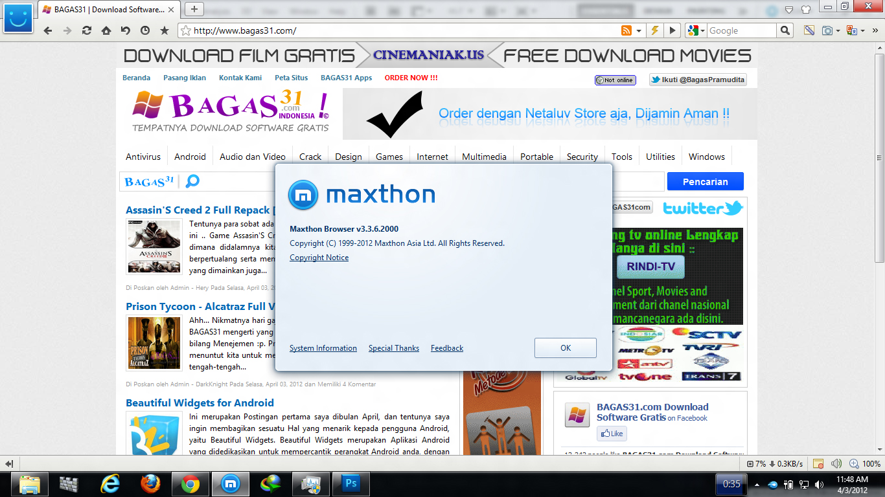Open the Feedback link in dialog
Screen dimensions: 885x497
(x=447, y=348)
